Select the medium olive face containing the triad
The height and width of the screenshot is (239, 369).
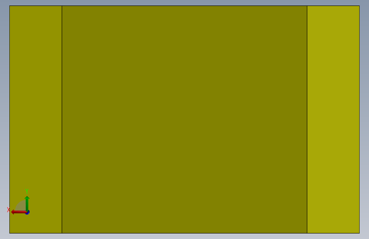[x=36, y=119]
